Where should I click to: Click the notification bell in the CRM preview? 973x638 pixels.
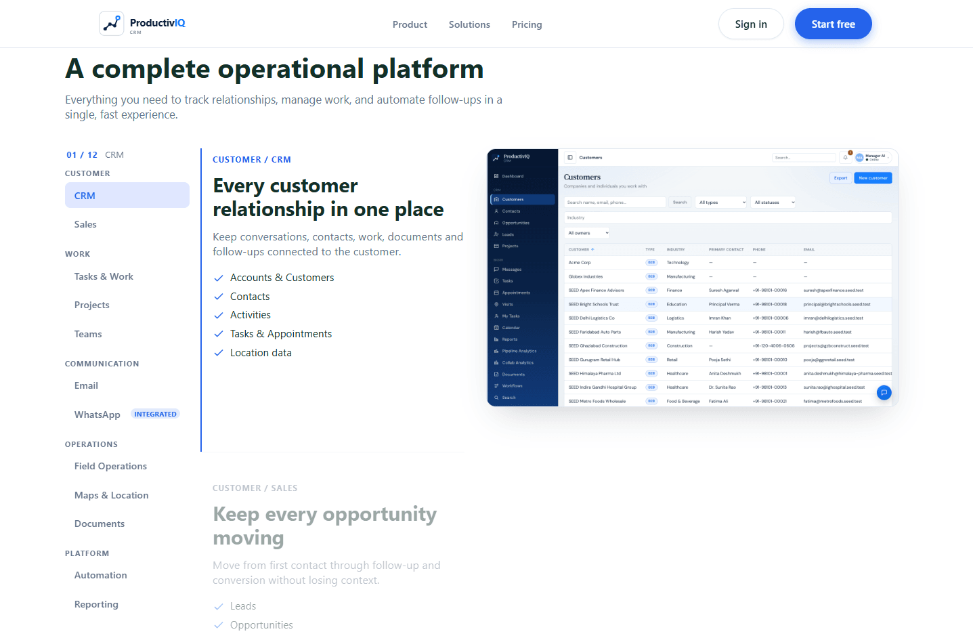tap(845, 157)
